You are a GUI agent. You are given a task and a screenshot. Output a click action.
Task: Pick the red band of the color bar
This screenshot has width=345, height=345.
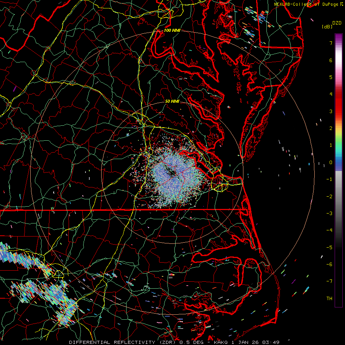pyautogui.click(x=338, y=103)
